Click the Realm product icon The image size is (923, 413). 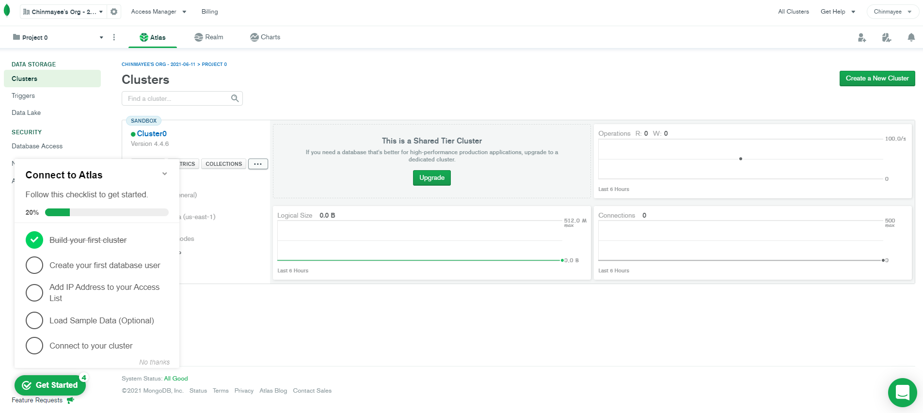(x=198, y=37)
